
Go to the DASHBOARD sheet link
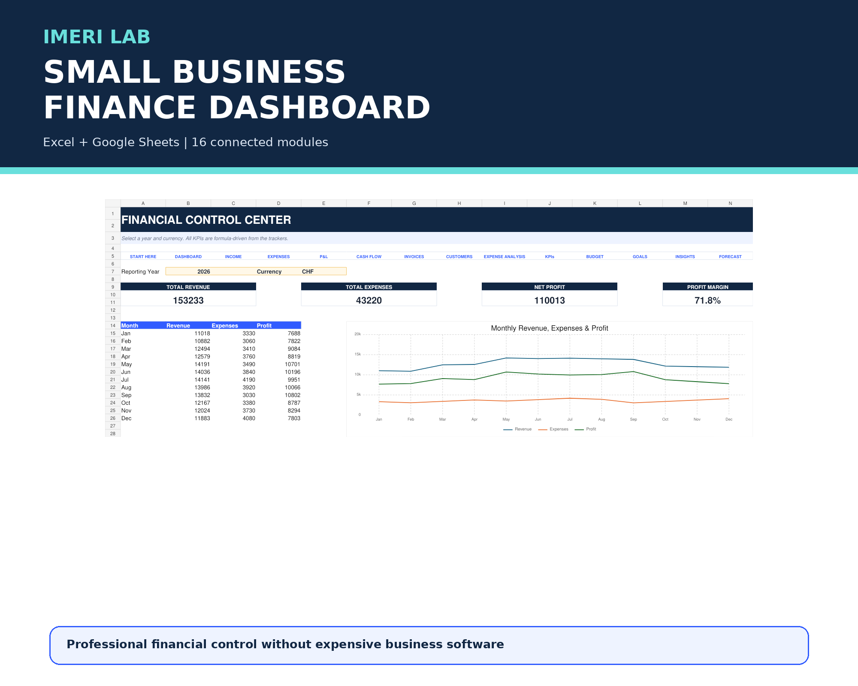188,256
